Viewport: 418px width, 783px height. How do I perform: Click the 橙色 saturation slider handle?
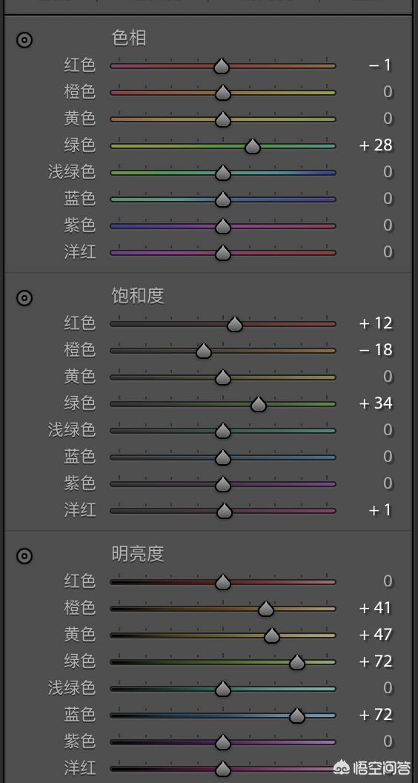[203, 351]
